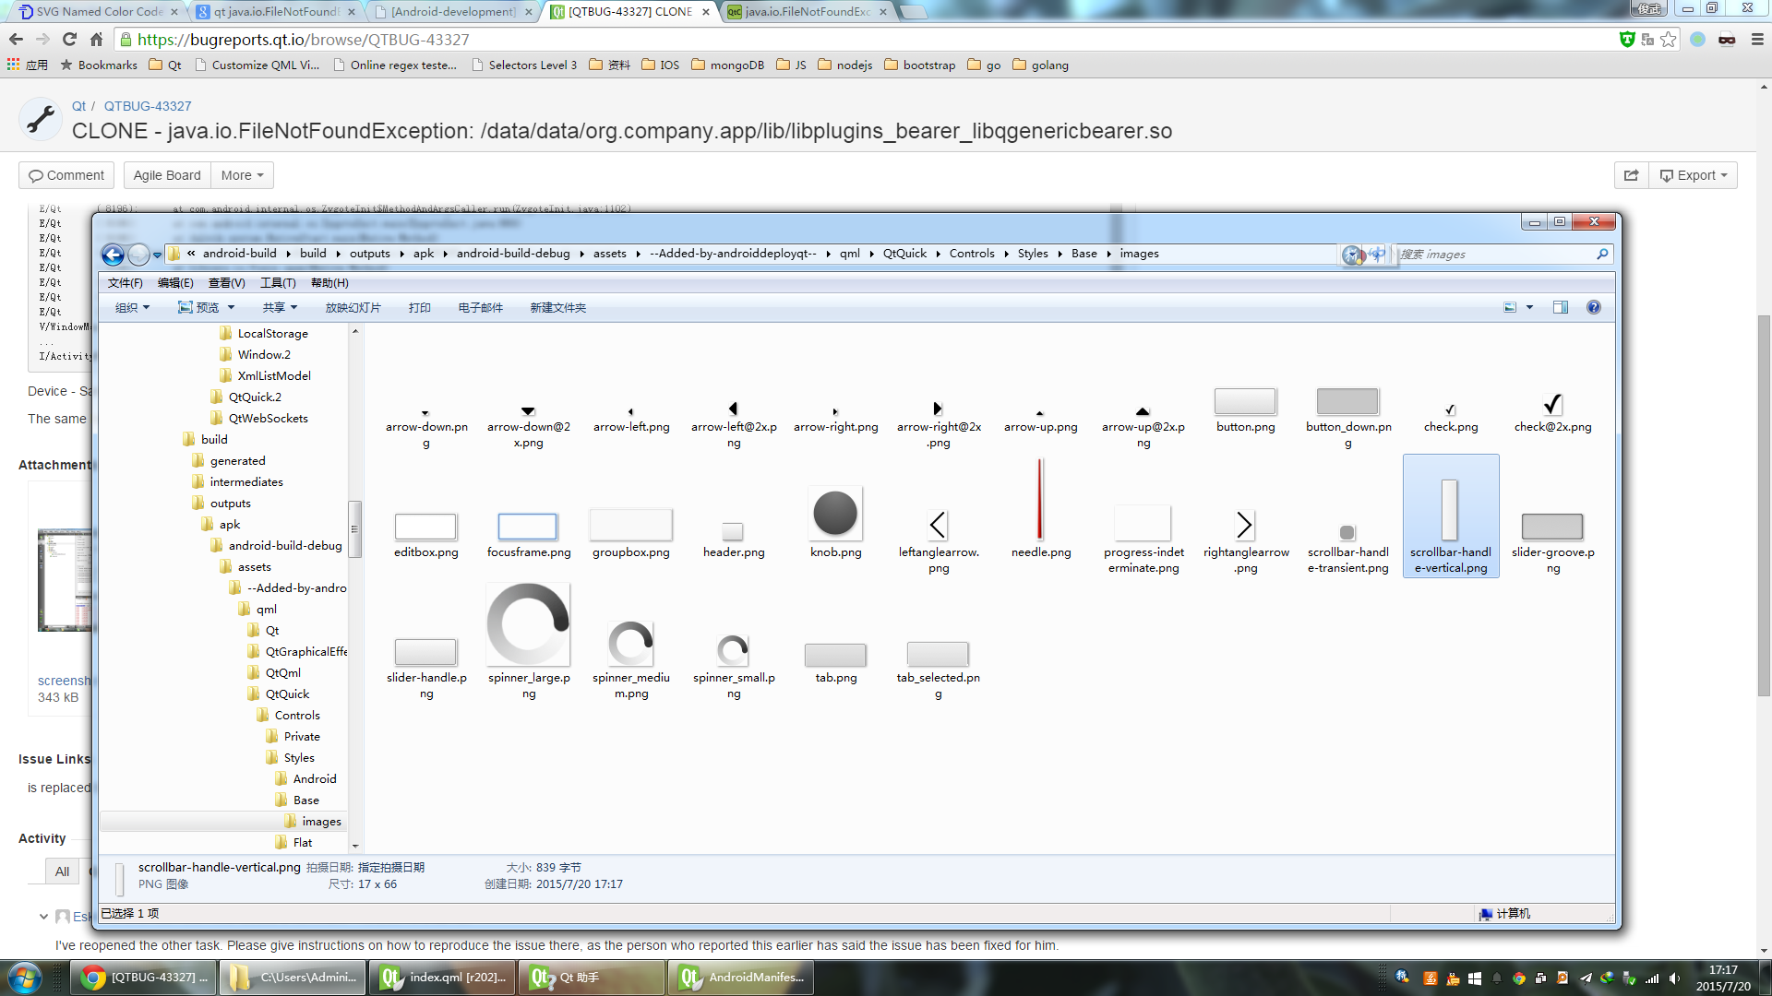Select button.png thumbnail
Screen dimensions: 1772x996
[1245, 401]
